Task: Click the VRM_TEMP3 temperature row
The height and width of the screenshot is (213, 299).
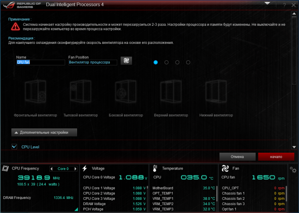Action: [x=184, y=209]
